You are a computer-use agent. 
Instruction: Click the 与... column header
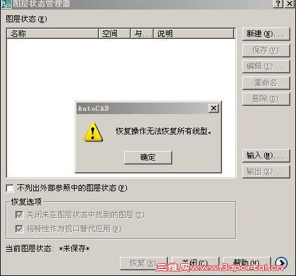click(142, 34)
